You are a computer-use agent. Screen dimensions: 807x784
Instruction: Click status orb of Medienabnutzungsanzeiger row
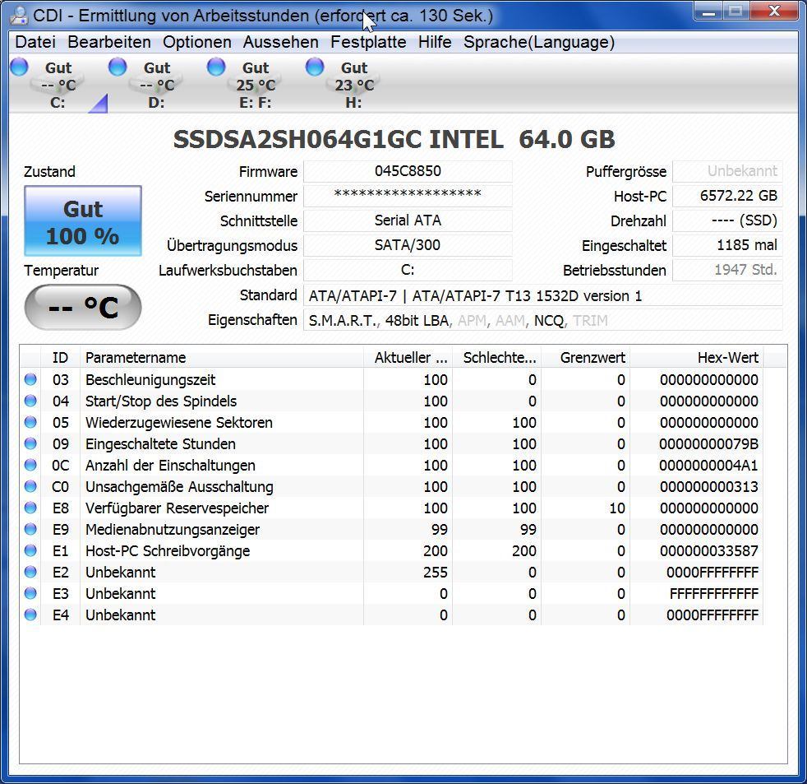(30, 529)
